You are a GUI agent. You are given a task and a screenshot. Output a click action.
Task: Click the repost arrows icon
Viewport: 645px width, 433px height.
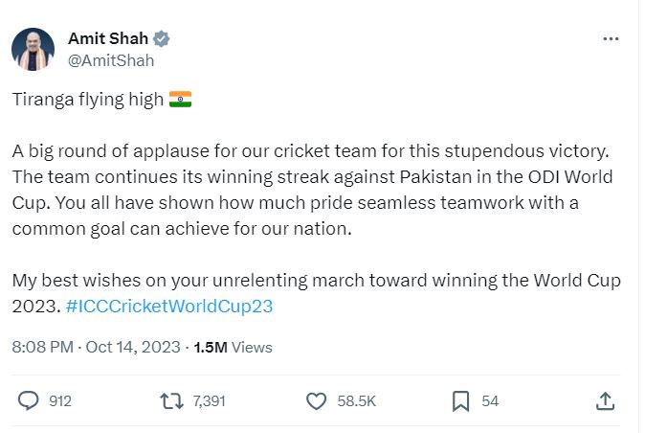170,401
